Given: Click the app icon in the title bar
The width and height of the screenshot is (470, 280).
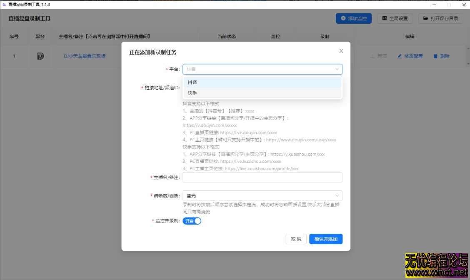Looking at the screenshot, I should click(x=4, y=5).
